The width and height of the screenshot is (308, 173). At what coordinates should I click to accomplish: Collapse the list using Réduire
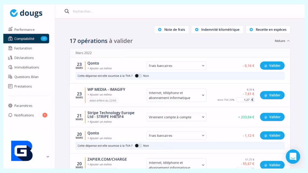coord(282,41)
